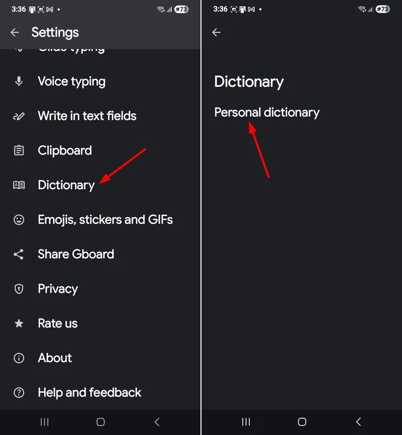Open Voice typing settings

click(x=100, y=81)
